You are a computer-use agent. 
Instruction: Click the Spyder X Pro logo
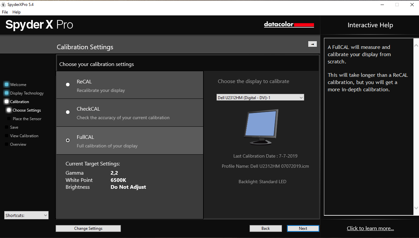click(39, 25)
